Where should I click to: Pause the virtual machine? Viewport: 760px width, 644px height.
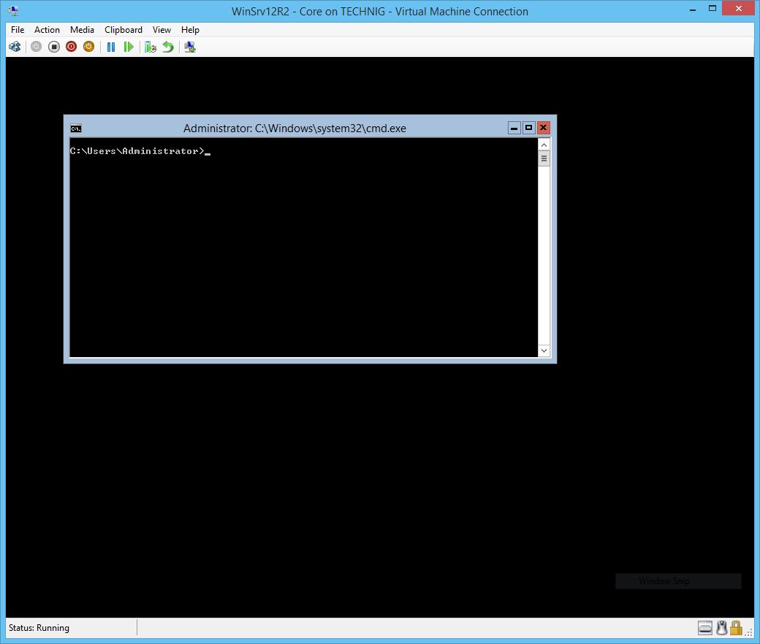tap(110, 46)
